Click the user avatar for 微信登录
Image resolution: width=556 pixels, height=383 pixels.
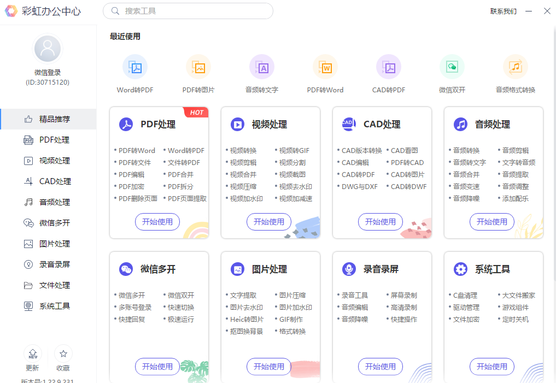48,49
